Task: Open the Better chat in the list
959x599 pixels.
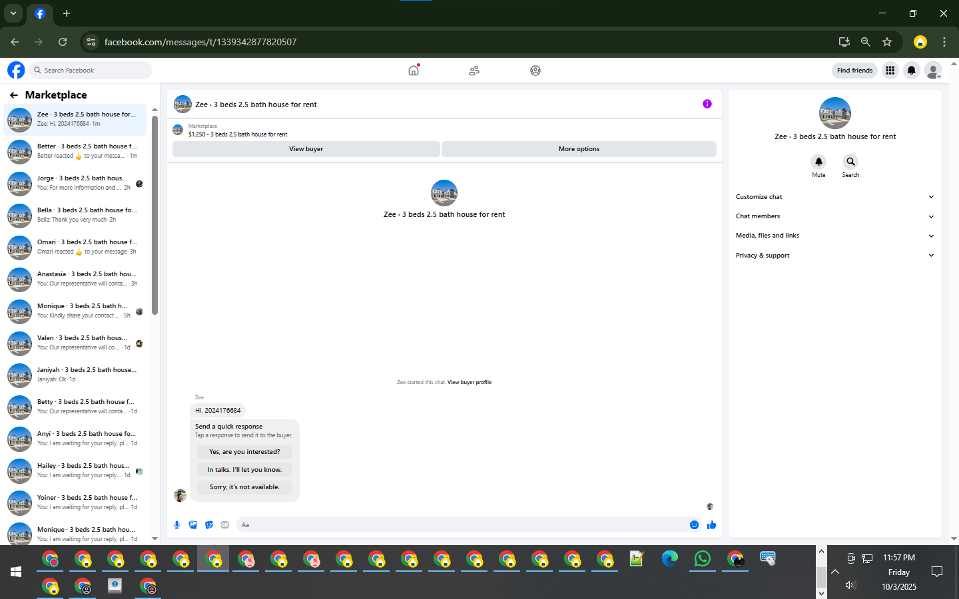Action: click(75, 152)
